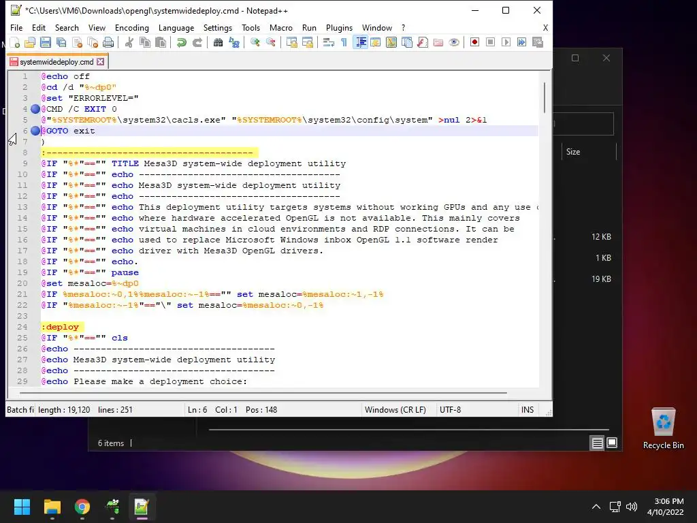The height and width of the screenshot is (523, 697).
Task: Open Find with the binoculars icon
Action: point(218,43)
